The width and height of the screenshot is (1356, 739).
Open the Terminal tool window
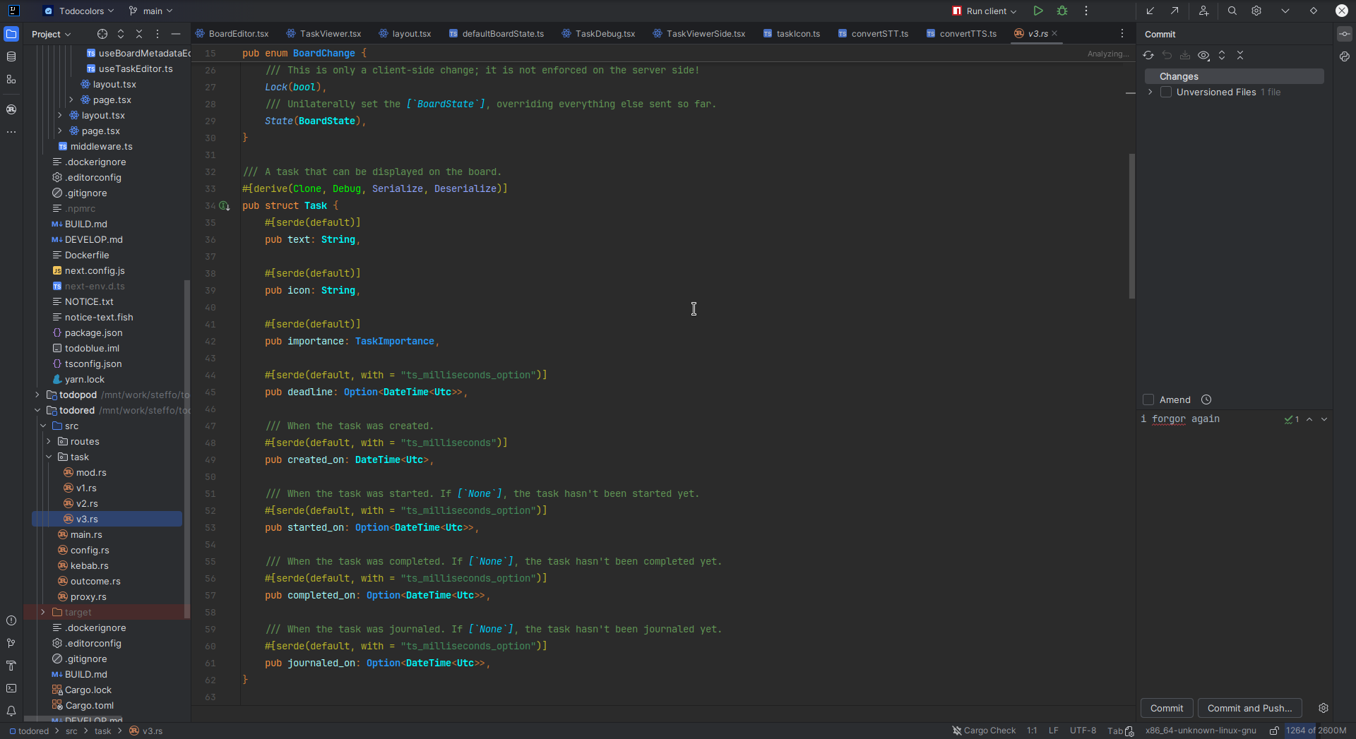click(x=11, y=688)
